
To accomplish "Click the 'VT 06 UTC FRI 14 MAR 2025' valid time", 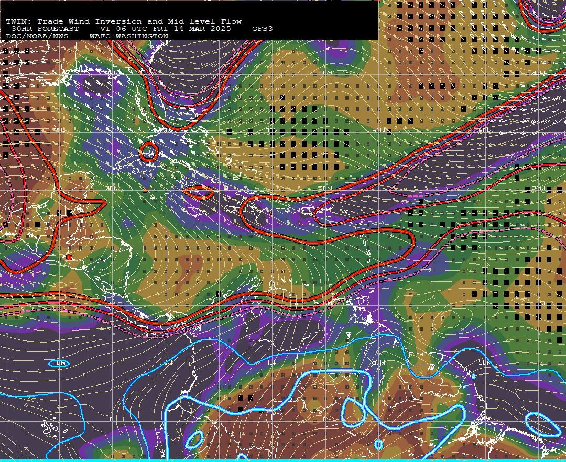I will click(x=165, y=29).
